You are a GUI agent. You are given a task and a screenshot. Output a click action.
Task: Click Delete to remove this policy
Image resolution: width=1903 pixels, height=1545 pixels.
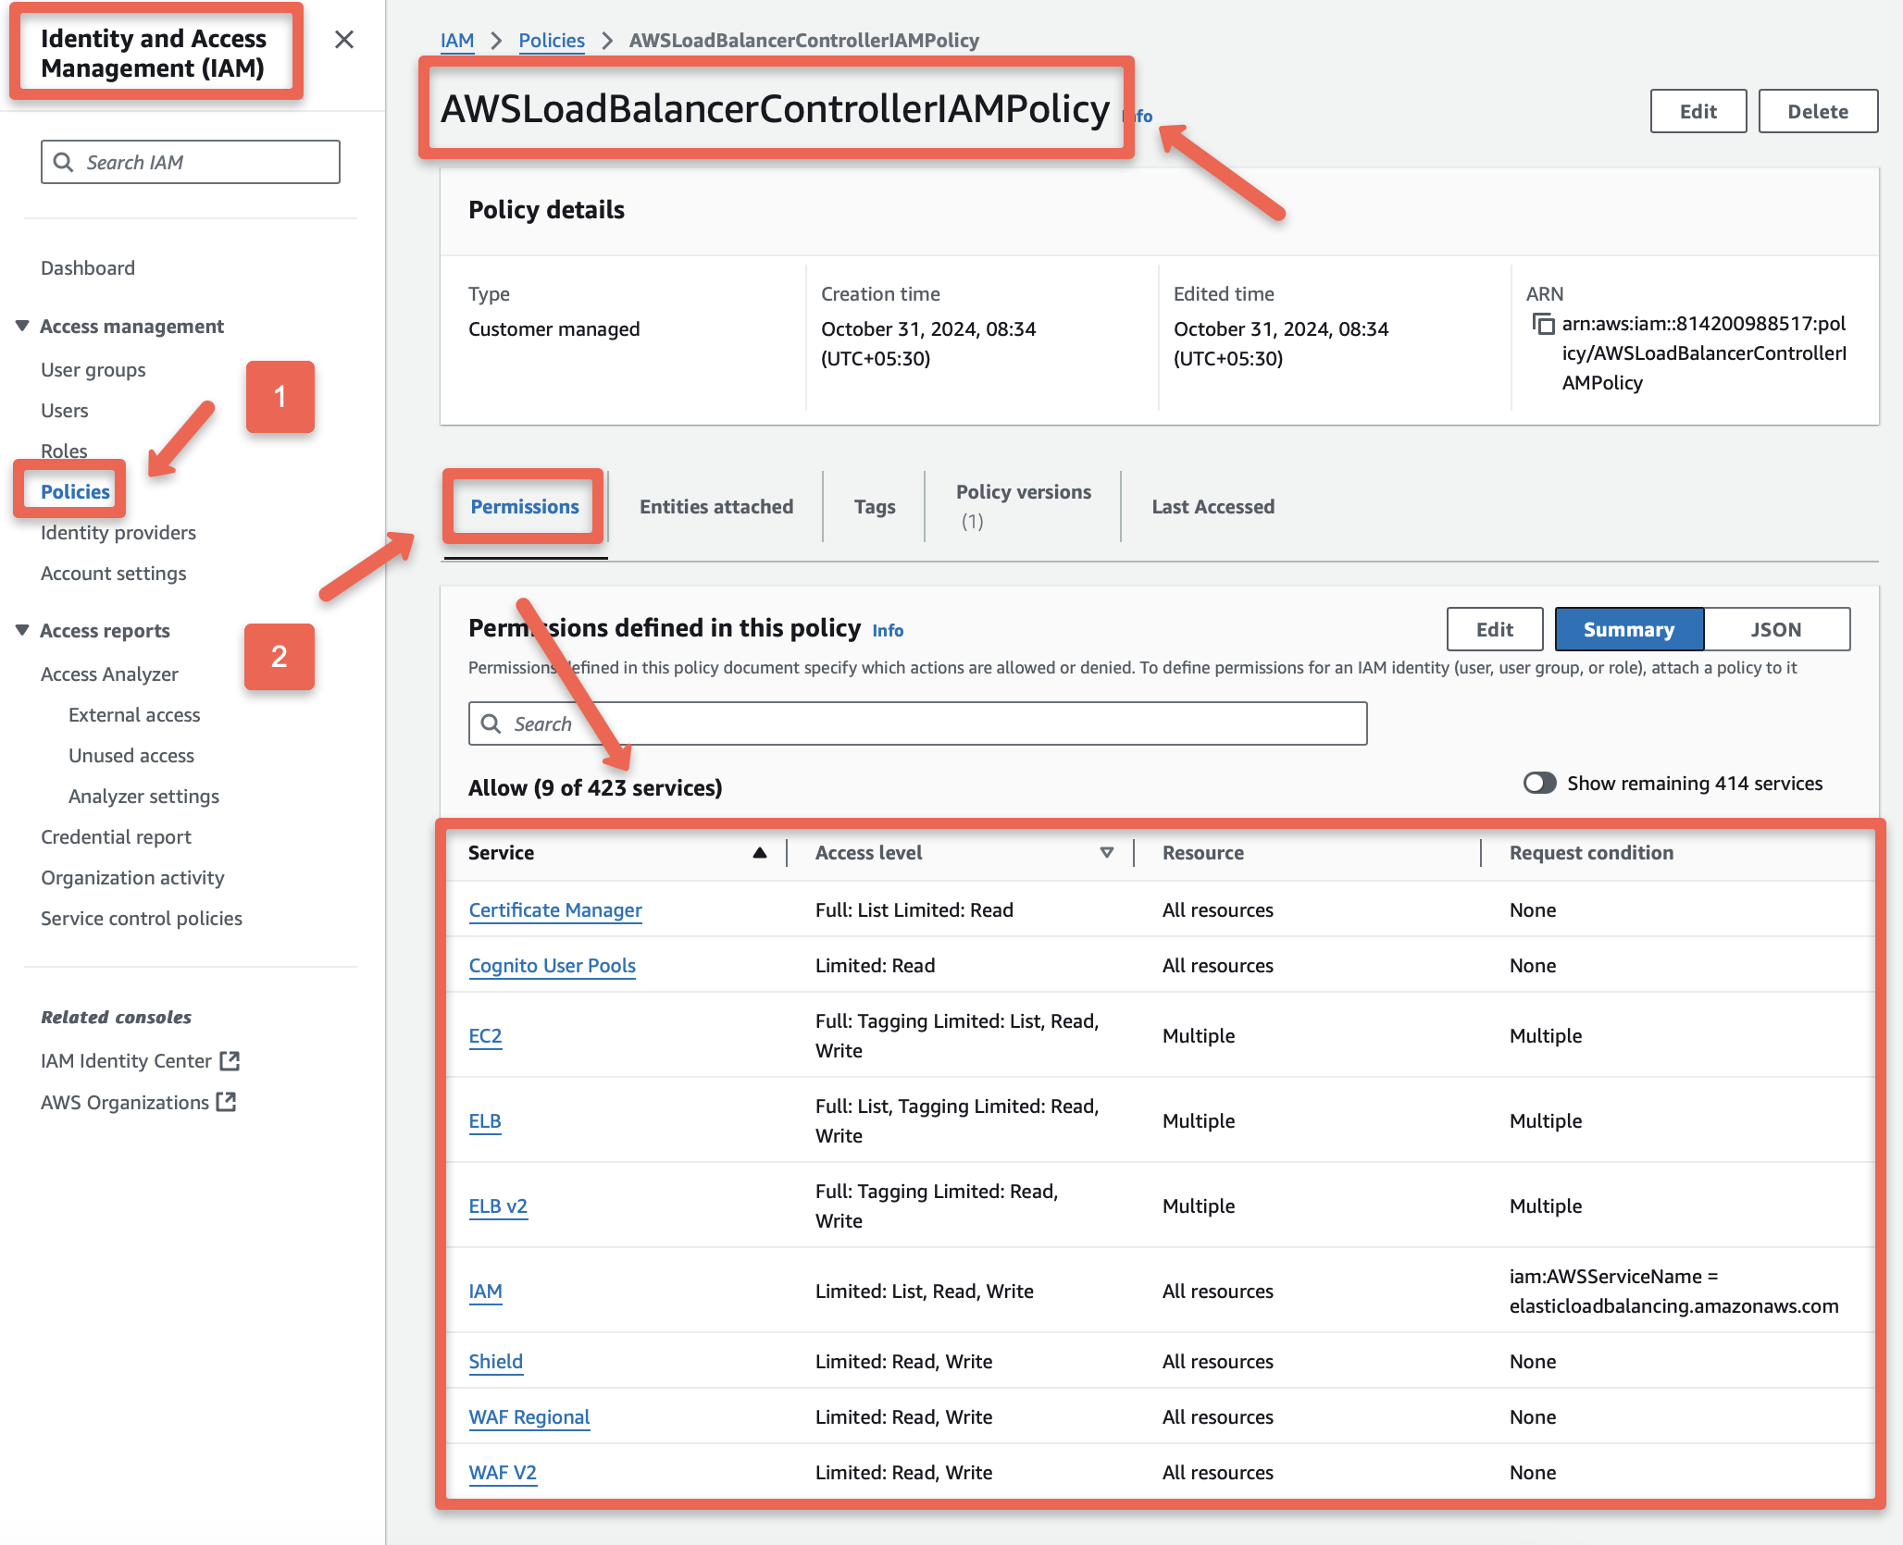1817,111
